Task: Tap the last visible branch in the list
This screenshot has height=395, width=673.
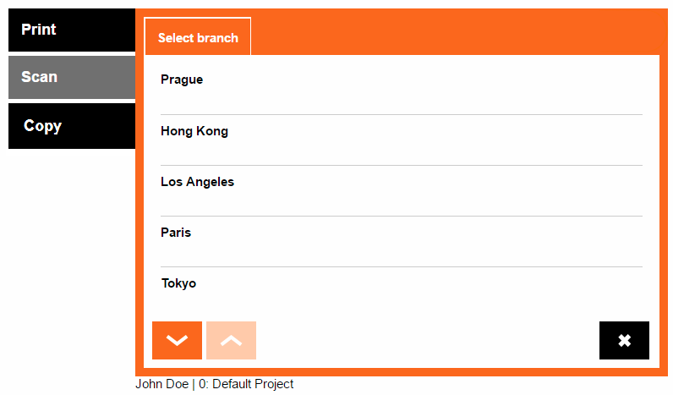Action: coord(179,283)
